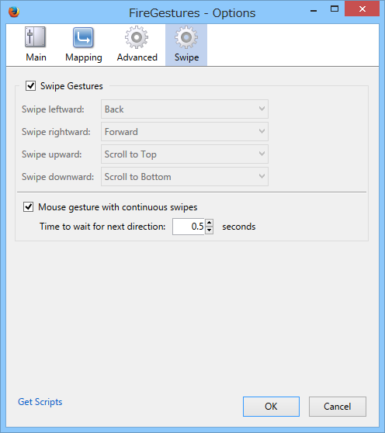Open the Get Scripts link

[x=40, y=402]
